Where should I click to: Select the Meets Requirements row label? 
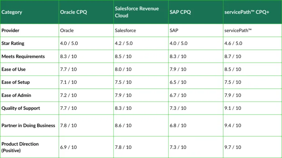(23, 56)
